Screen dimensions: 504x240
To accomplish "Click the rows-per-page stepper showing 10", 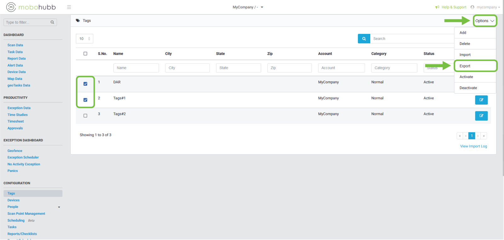I will 84,39.
